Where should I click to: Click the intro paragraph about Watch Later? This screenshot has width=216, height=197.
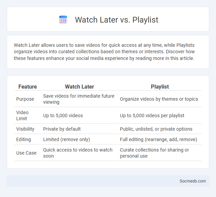pyautogui.click(x=104, y=52)
